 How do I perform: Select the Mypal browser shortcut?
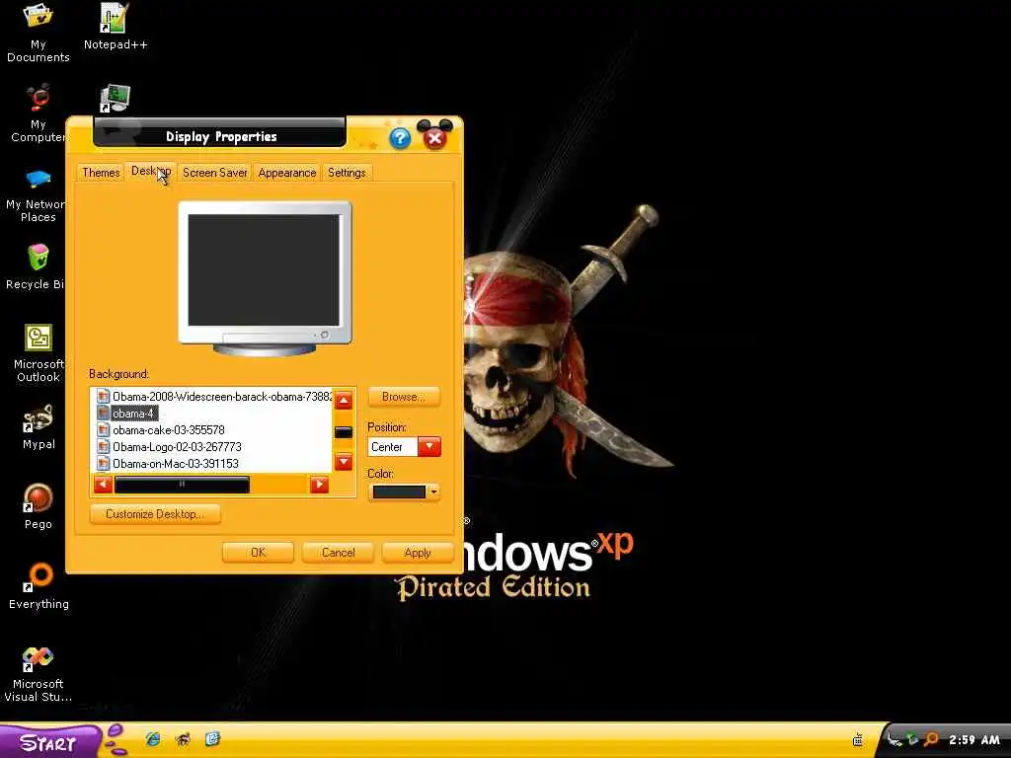[x=39, y=426]
